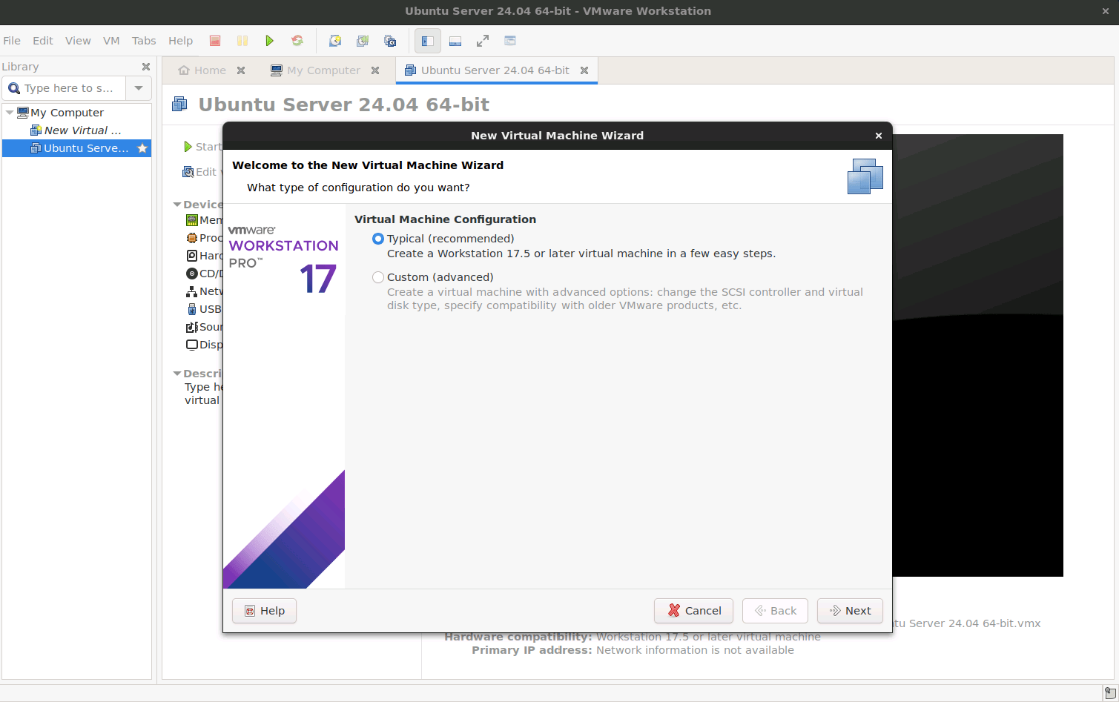Click the library search input field

pos(68,88)
